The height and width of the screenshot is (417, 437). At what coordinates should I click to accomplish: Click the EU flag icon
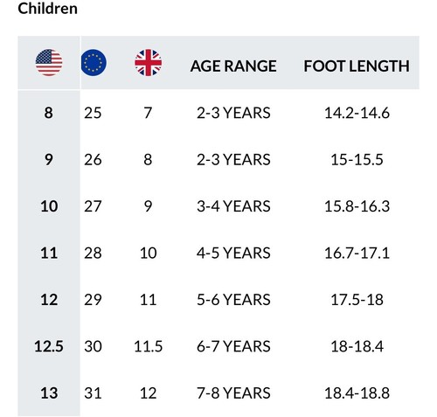[x=94, y=63]
